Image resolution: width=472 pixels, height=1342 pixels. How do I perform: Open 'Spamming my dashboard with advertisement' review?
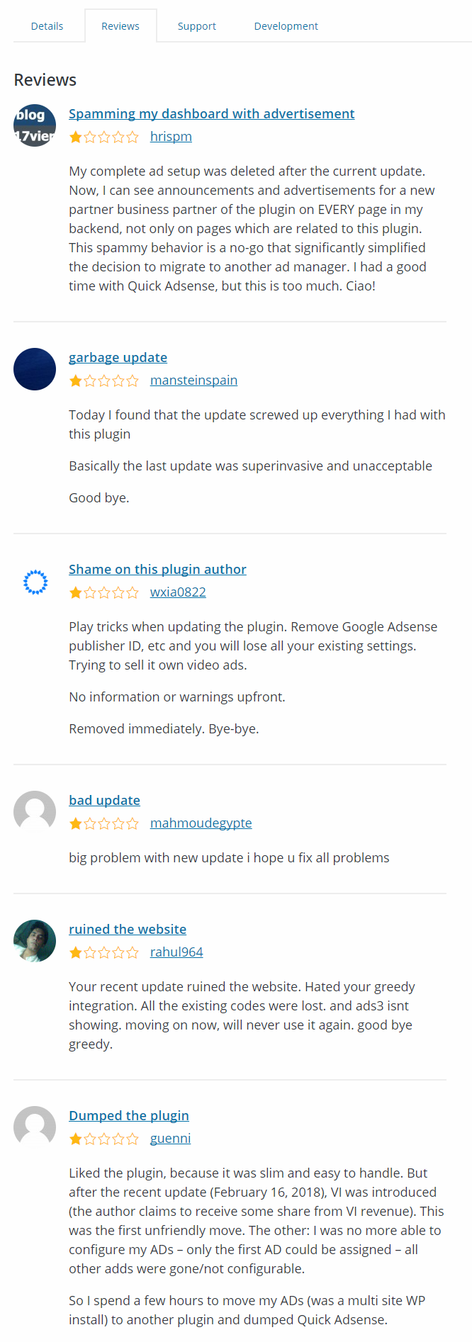pos(211,114)
